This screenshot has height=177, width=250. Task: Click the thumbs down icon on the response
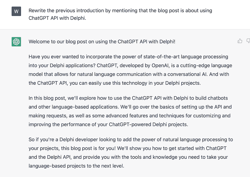click(x=248, y=41)
